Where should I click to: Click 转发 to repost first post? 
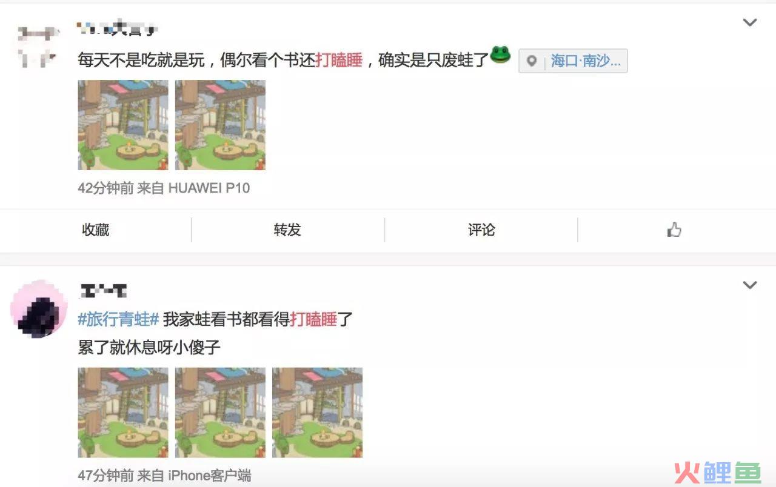(287, 230)
